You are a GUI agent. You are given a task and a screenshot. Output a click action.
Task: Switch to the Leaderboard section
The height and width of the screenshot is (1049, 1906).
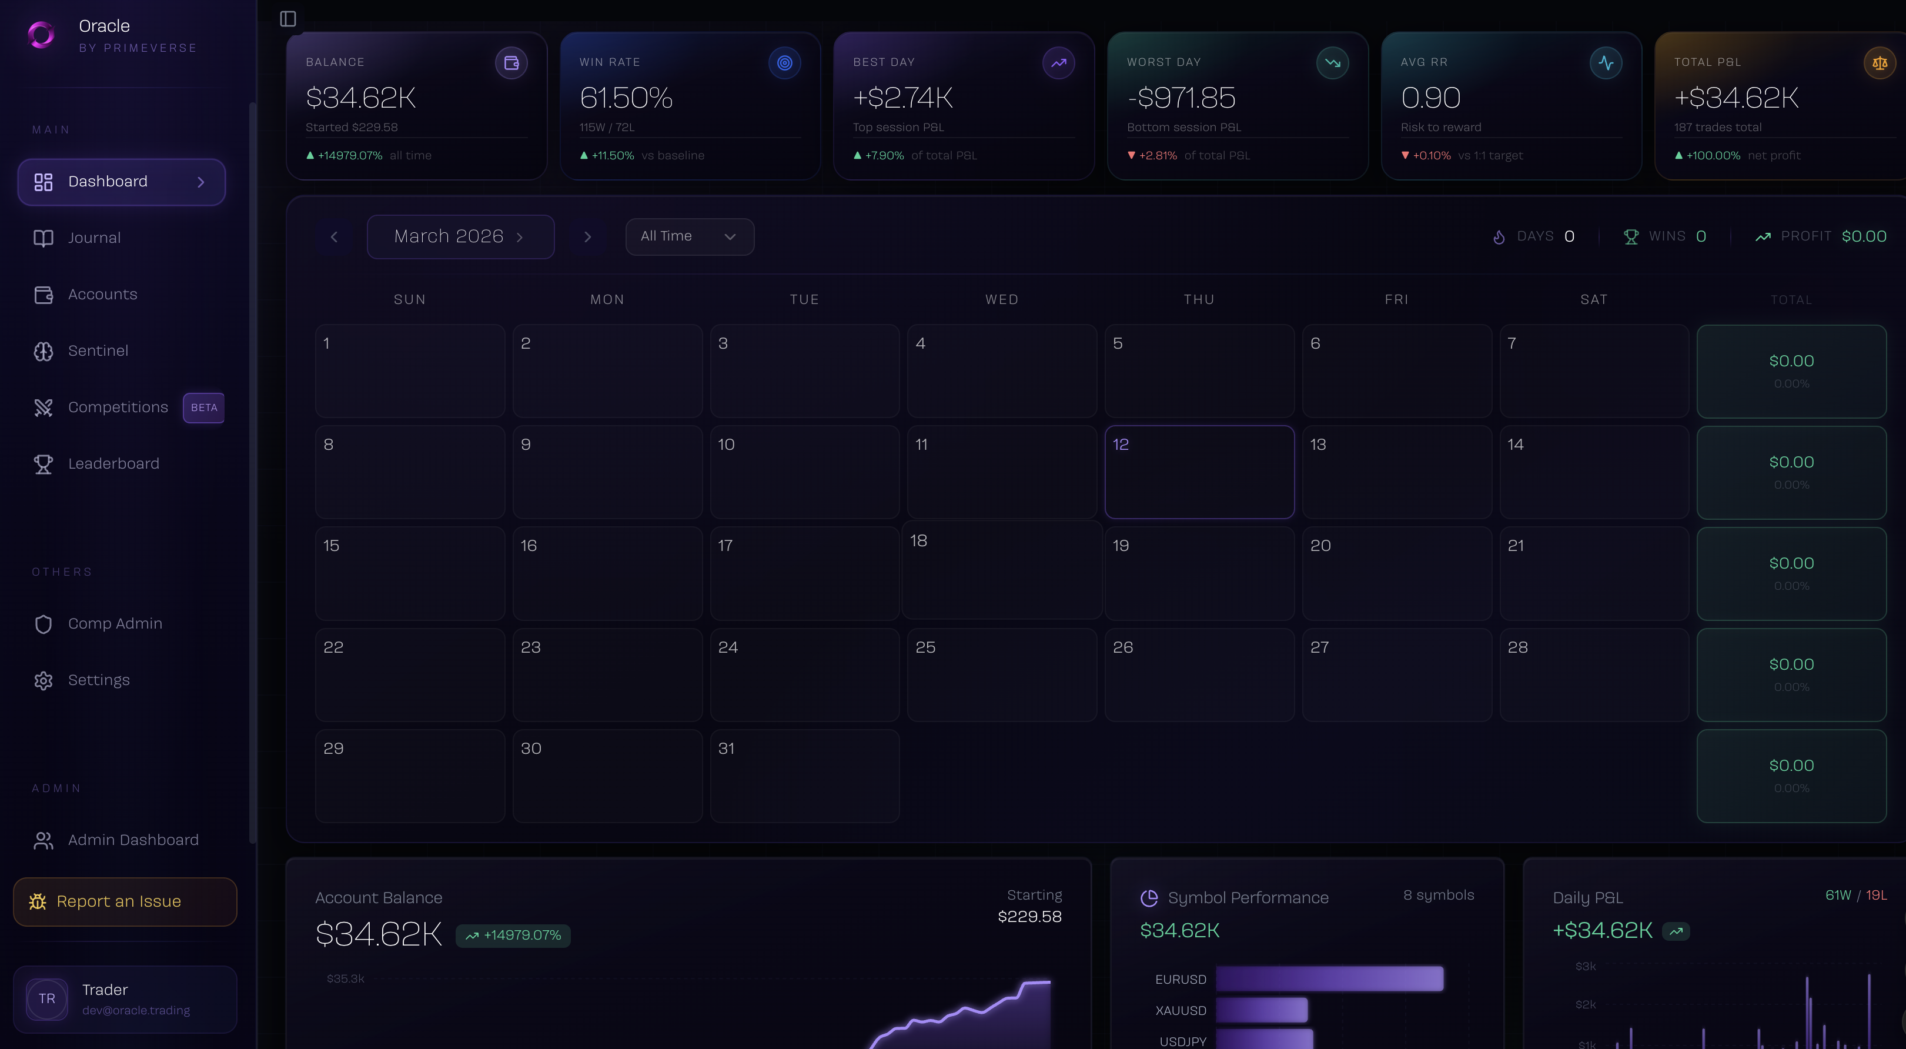point(113,464)
